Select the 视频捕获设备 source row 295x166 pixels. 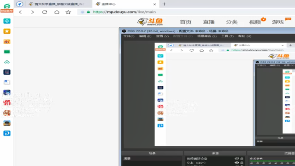(215, 159)
